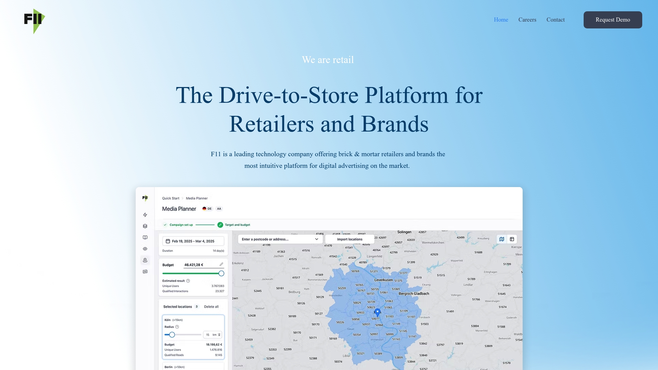Open the postcode search dropdown chevron
The height and width of the screenshot is (370, 658).
(x=317, y=239)
